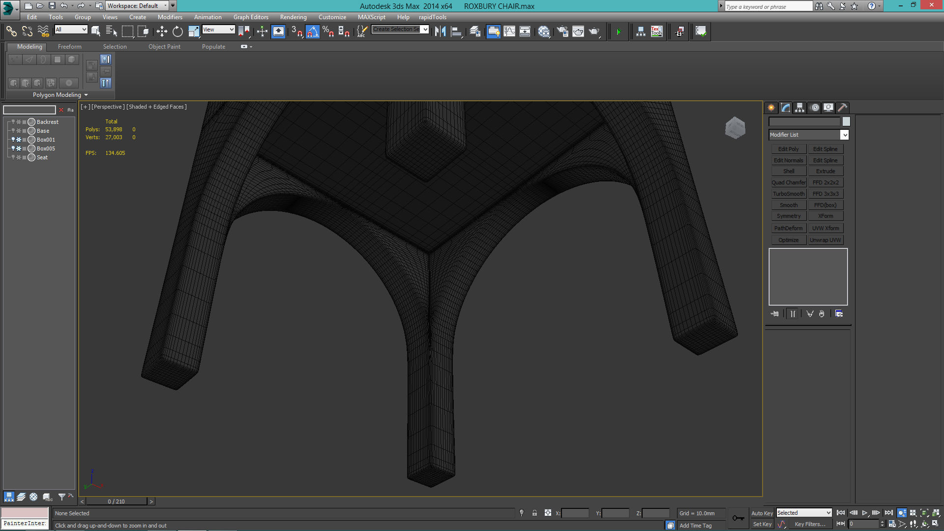This screenshot has height=531, width=944.
Task: Open the Curve Editor icon
Action: coord(509,31)
